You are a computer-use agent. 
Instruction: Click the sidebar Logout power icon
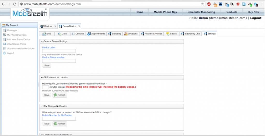5,53
